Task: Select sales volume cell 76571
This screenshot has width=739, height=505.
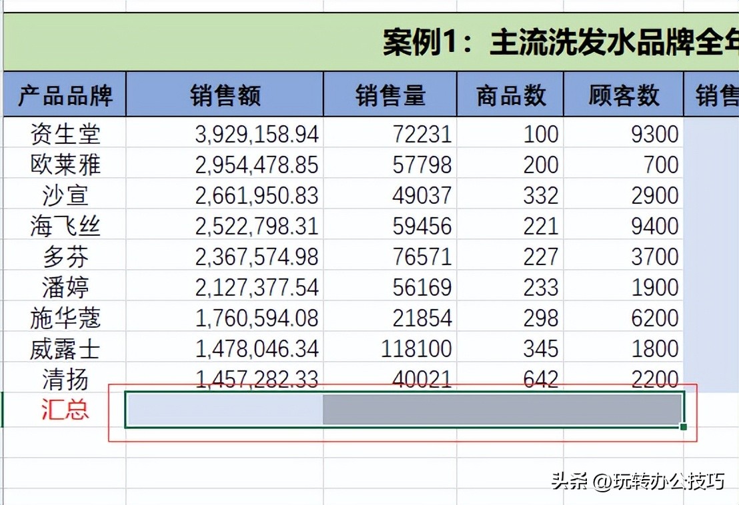Action: (x=390, y=255)
